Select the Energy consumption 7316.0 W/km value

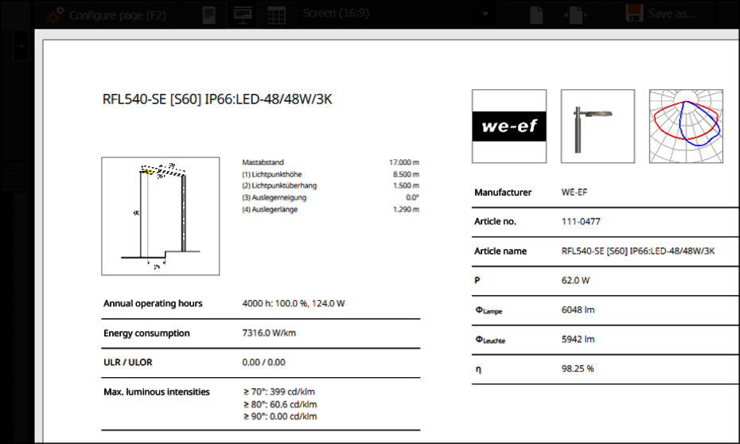269,333
